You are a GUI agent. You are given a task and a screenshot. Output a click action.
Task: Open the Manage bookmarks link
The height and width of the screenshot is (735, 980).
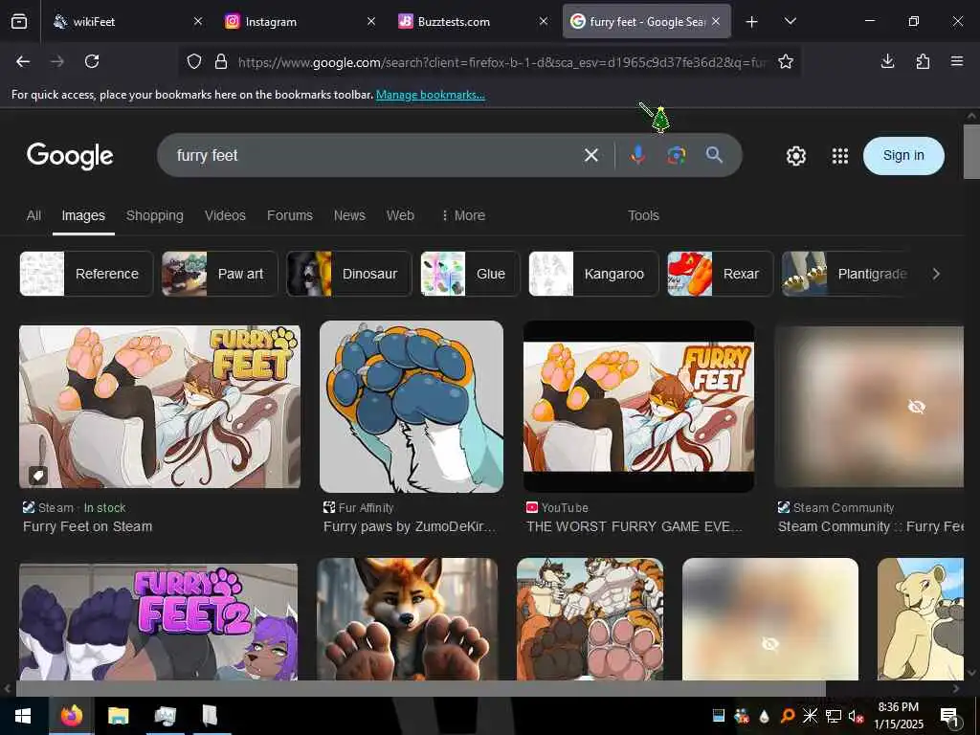click(430, 95)
